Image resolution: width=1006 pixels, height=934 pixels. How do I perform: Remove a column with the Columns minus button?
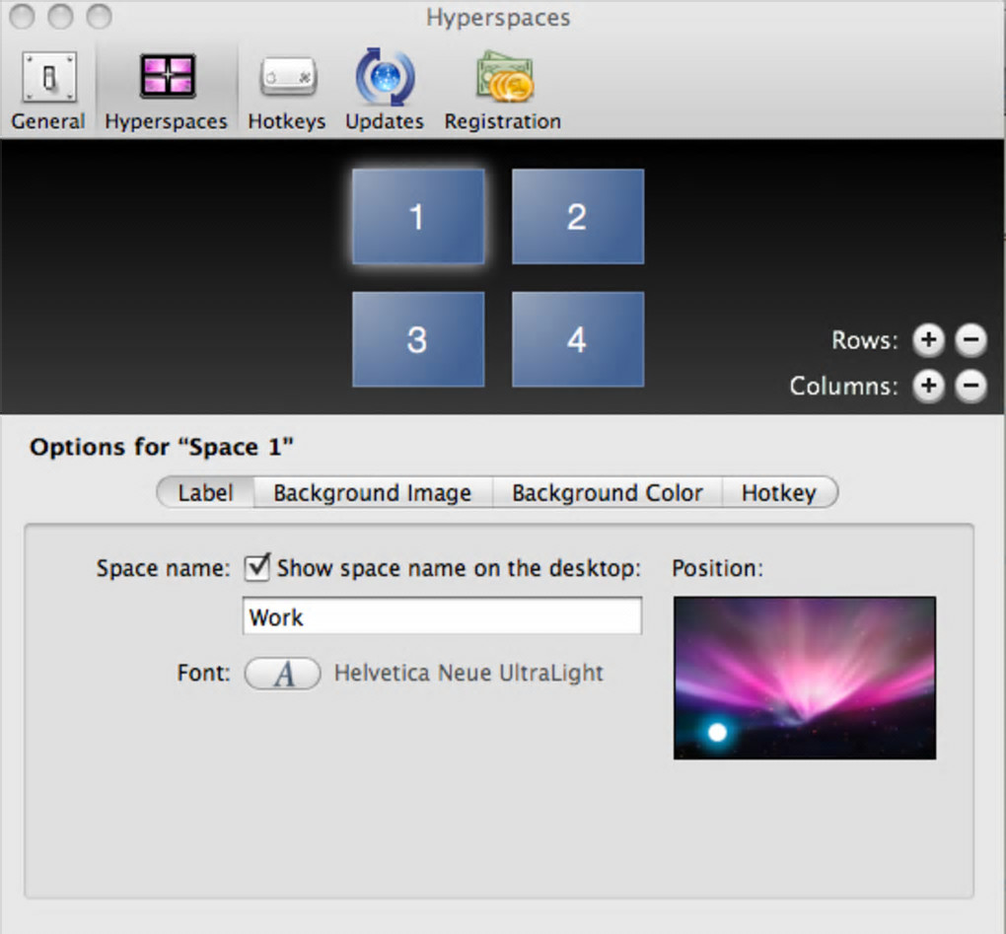(970, 387)
